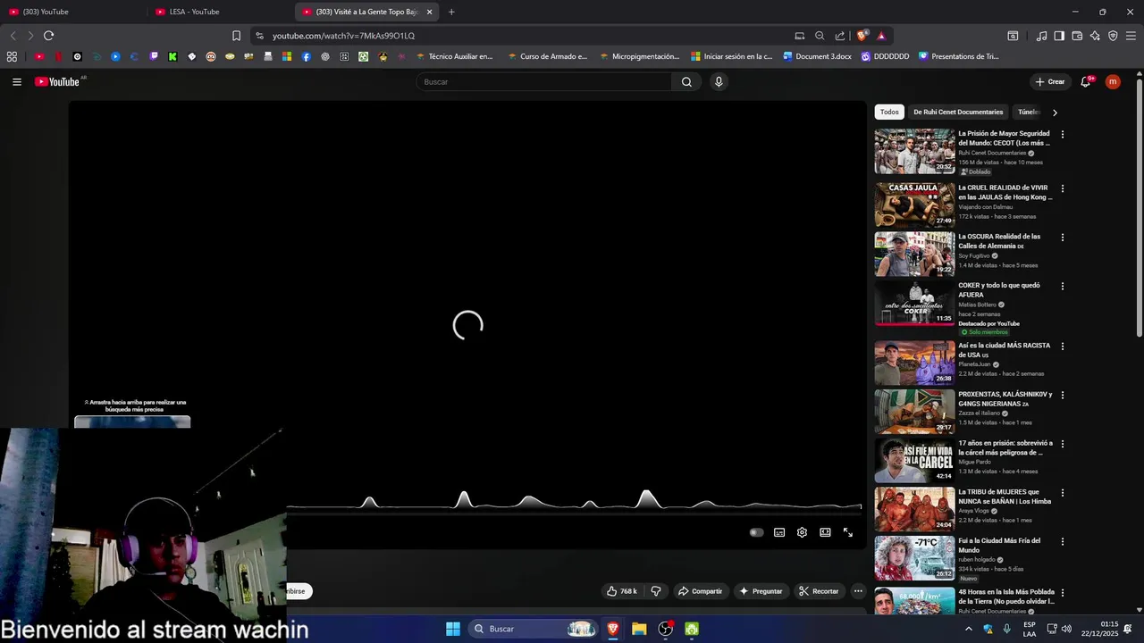Open the CASAS JAULA video thumbnail
Image resolution: width=1144 pixels, height=643 pixels.
coord(914,205)
